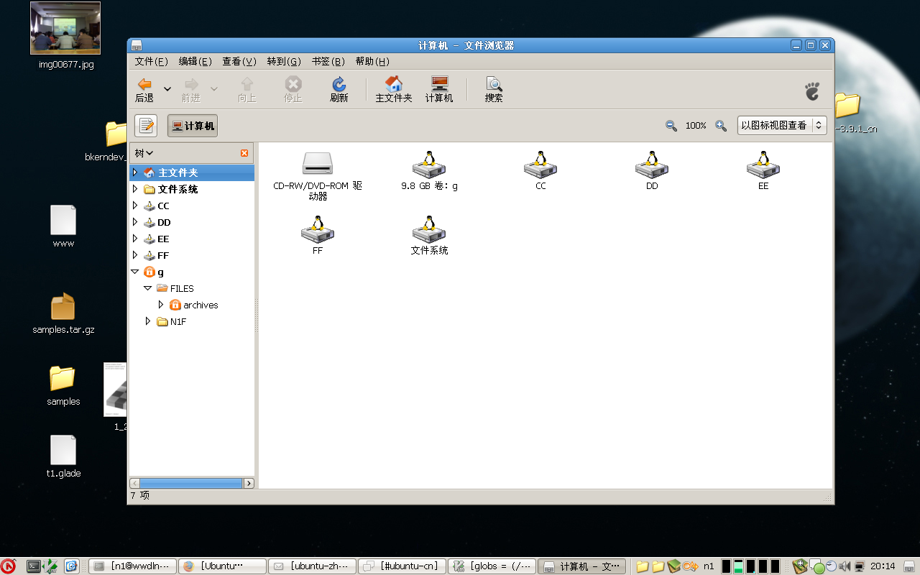Click the gVim launcher in the panel
This screenshot has width=920, height=575.
coord(50,566)
